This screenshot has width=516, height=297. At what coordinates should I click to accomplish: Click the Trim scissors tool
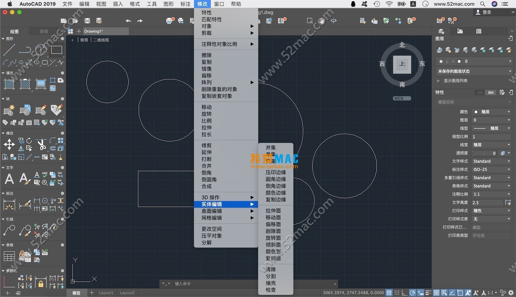(x=41, y=144)
